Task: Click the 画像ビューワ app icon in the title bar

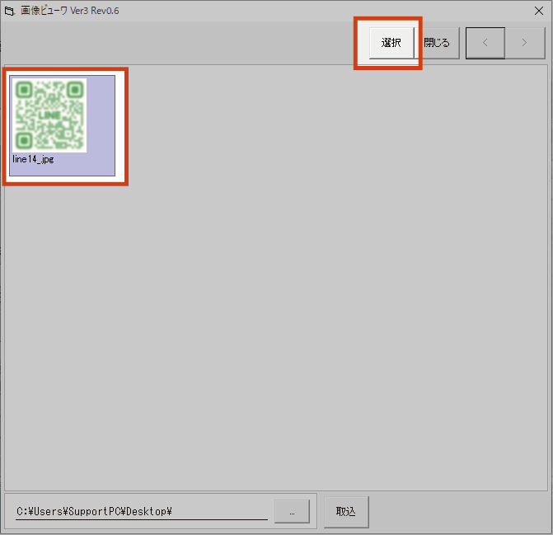Action: click(10, 11)
